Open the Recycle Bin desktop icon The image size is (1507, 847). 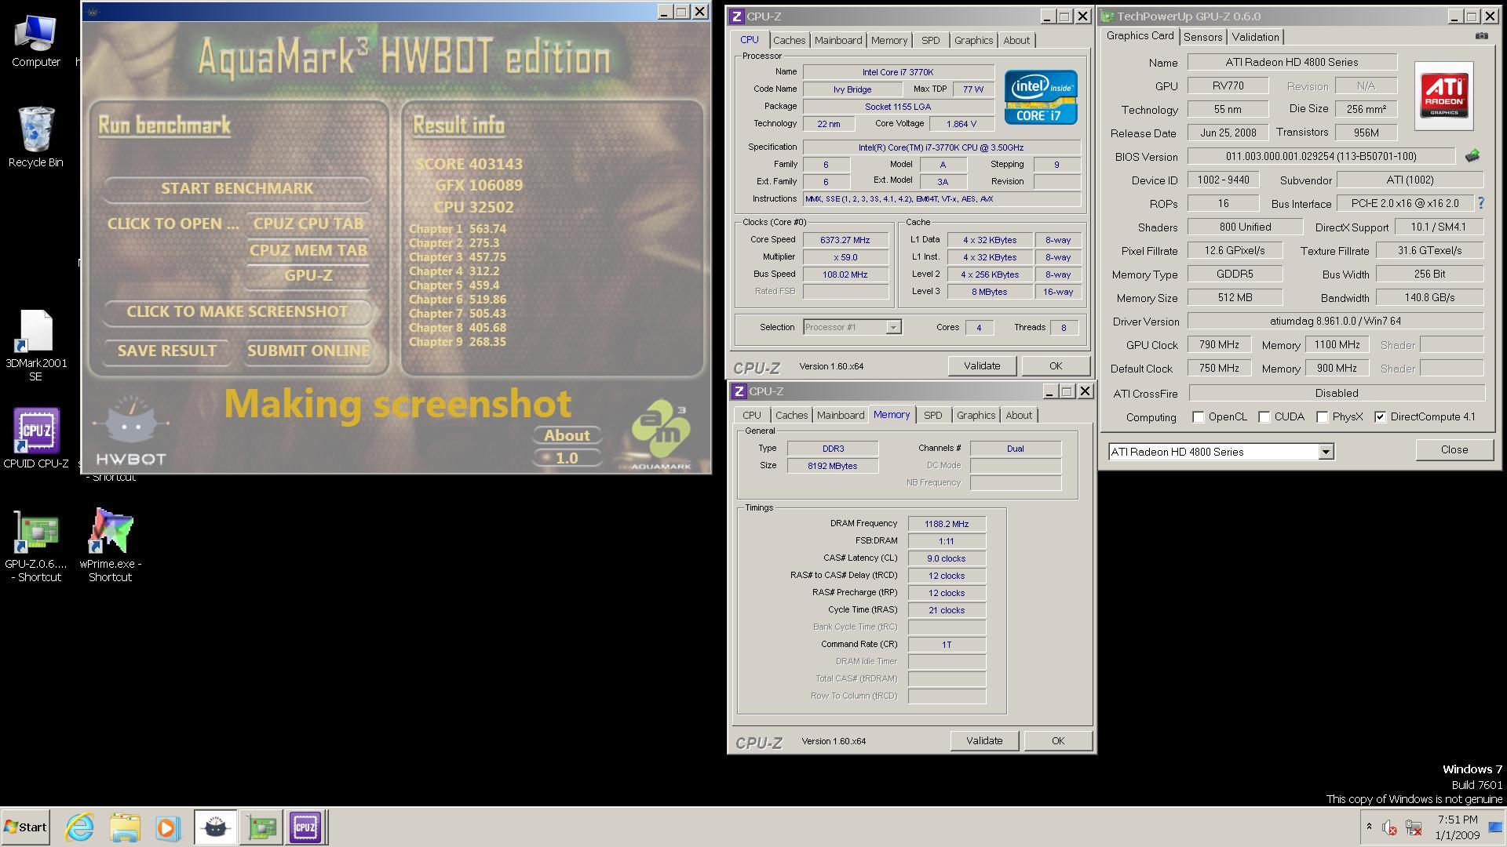[x=35, y=137]
